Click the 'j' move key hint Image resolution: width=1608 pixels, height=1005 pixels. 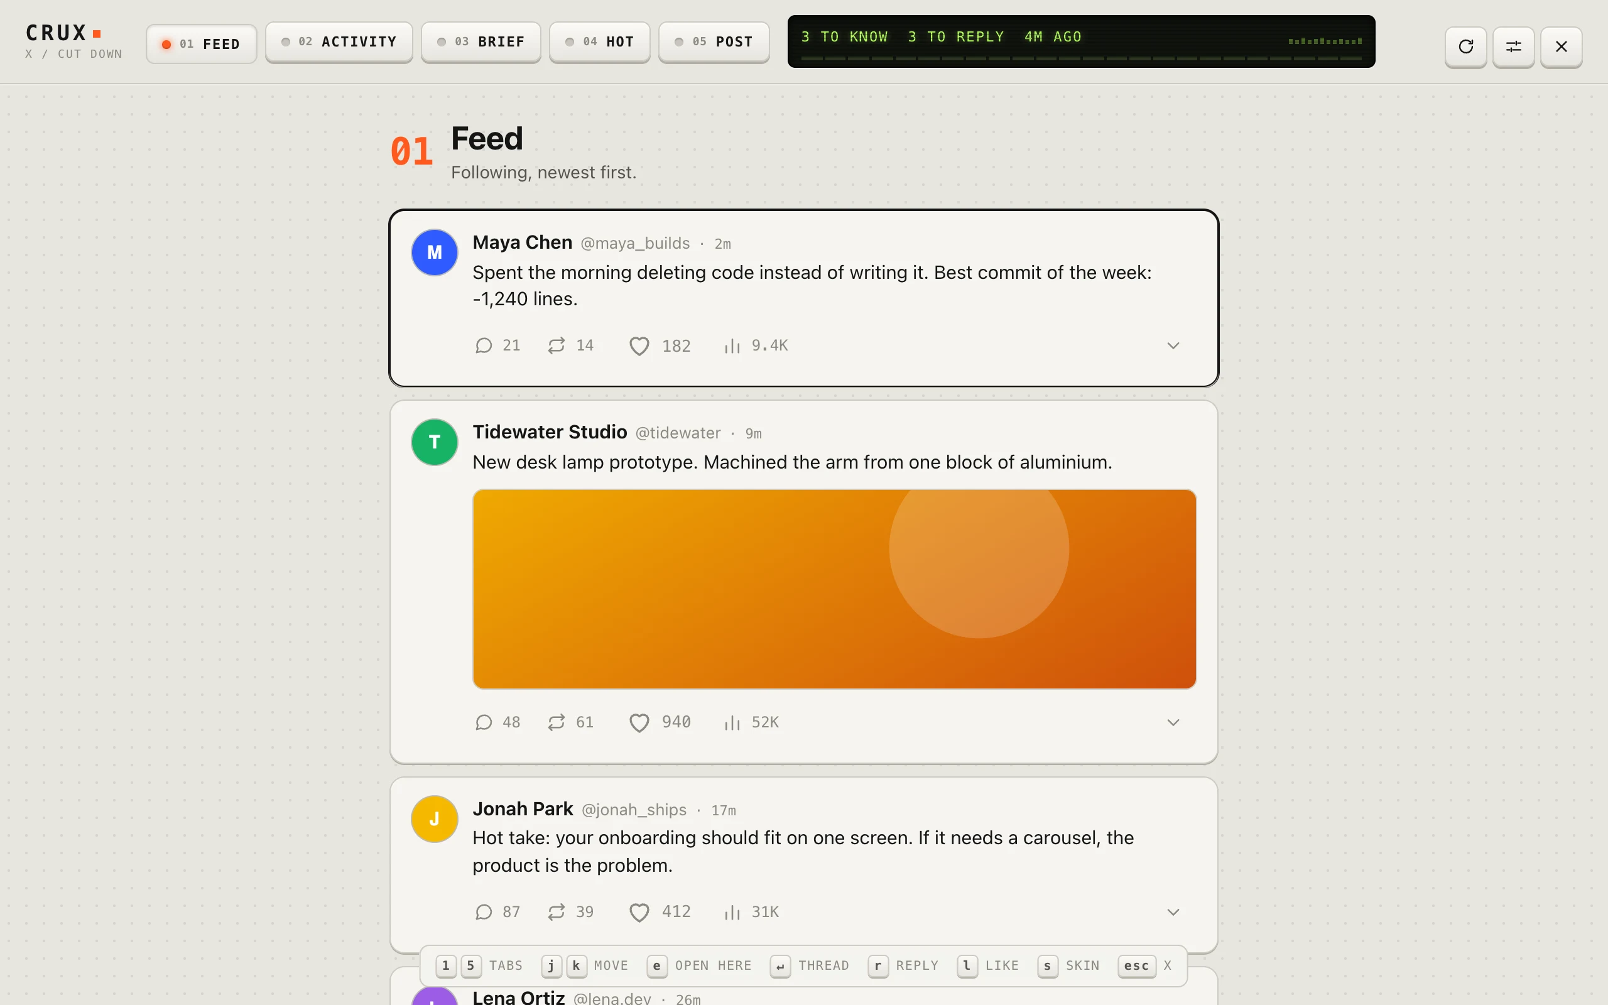pyautogui.click(x=551, y=966)
